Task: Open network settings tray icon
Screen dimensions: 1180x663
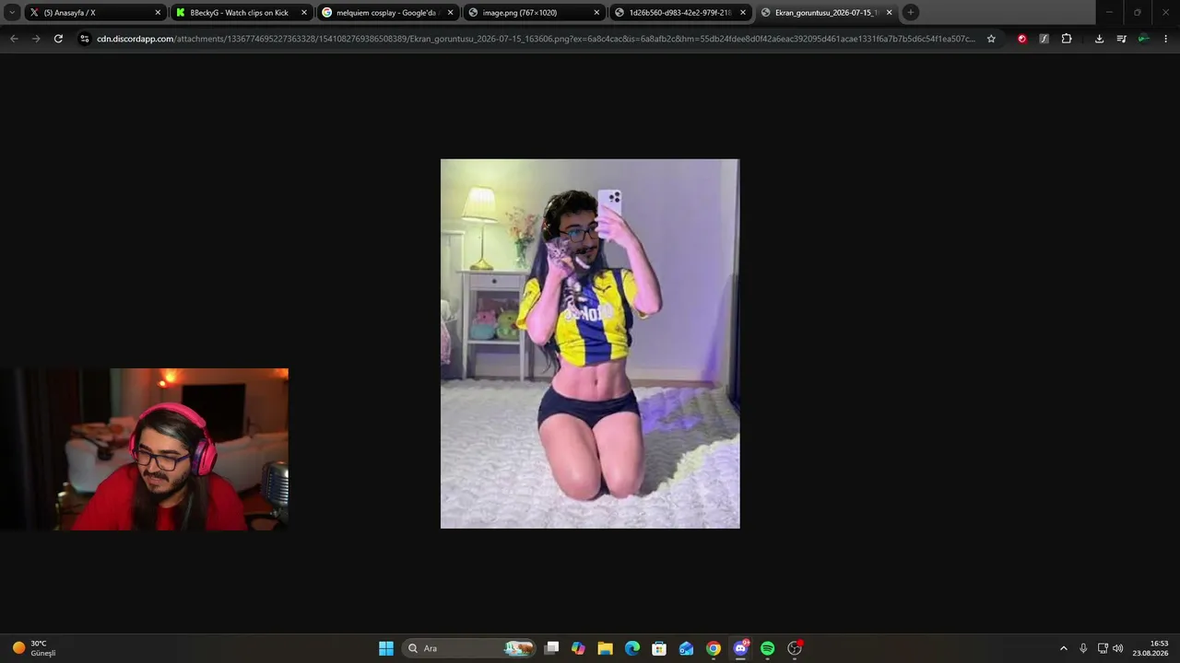Action: pyautogui.click(x=1103, y=648)
